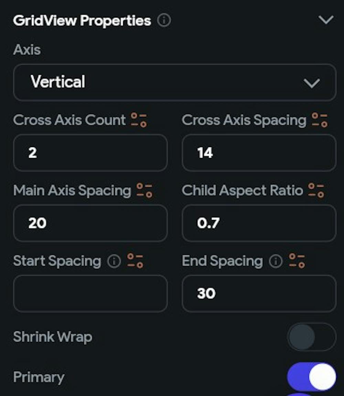This screenshot has width=344, height=396.
Task: Open the Axis dropdown set to Vertical
Action: (174, 83)
